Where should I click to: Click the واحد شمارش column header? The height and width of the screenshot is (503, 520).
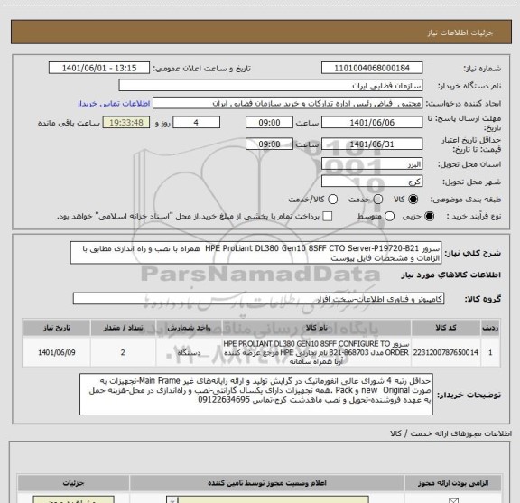click(x=189, y=328)
